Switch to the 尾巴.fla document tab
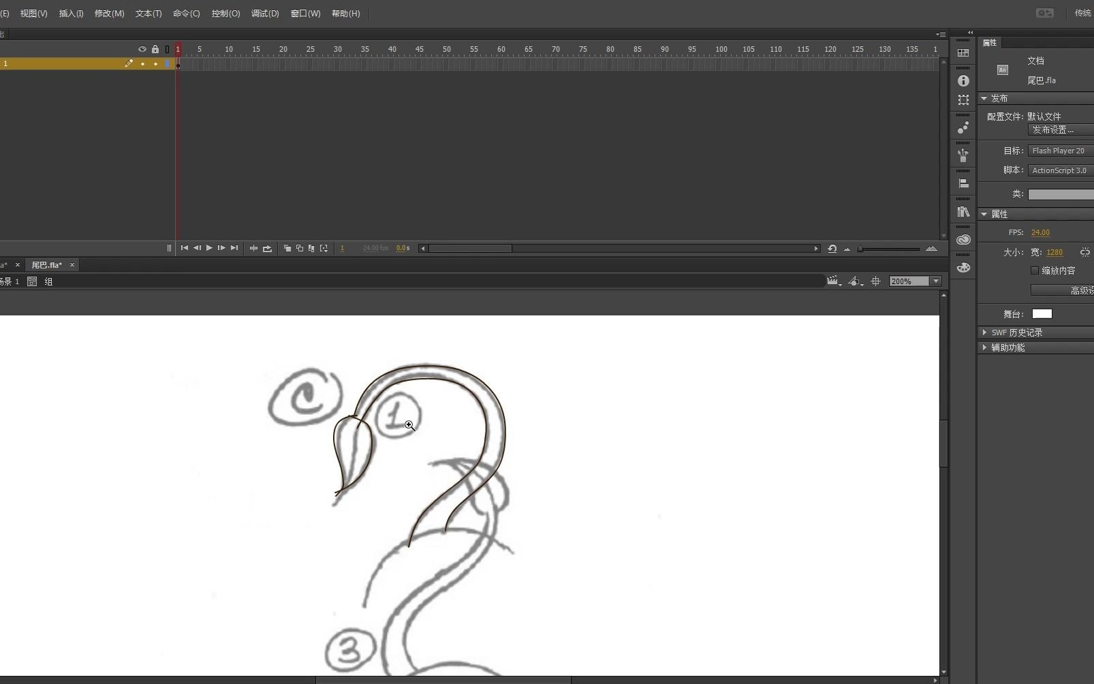Image resolution: width=1094 pixels, height=684 pixels. coord(46,265)
